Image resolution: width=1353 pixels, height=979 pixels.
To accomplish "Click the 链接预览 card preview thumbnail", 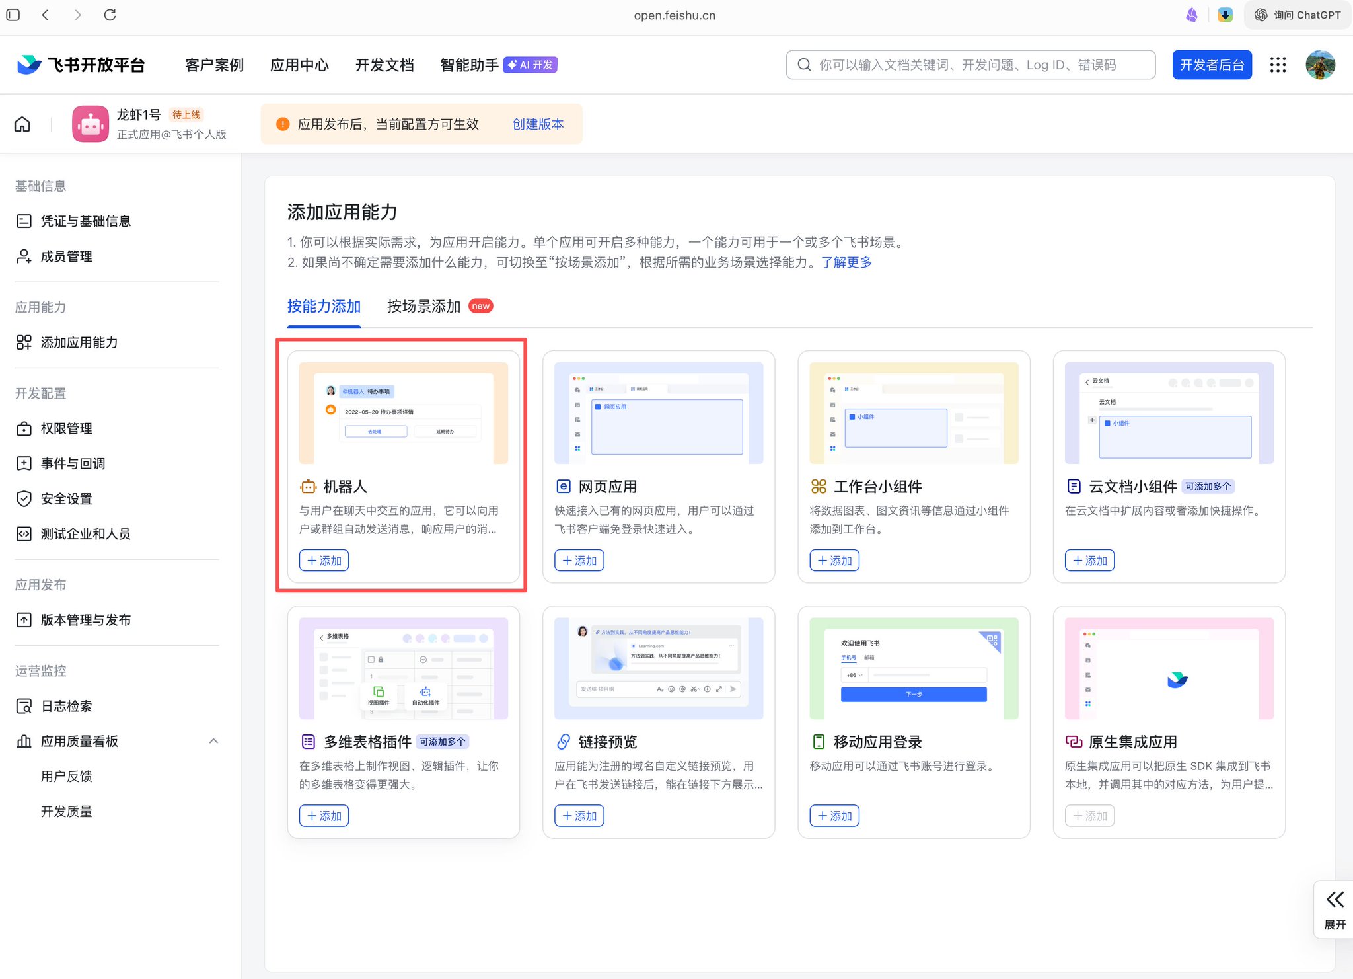I will 659,668.
